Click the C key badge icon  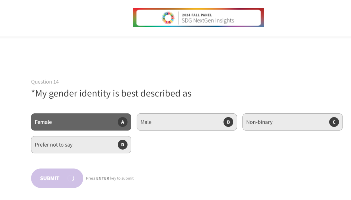click(x=334, y=122)
